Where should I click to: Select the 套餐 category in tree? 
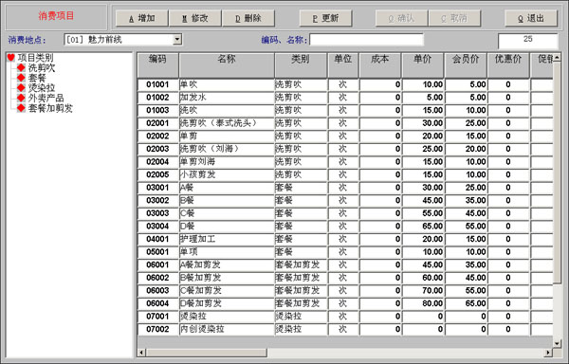tap(37, 78)
